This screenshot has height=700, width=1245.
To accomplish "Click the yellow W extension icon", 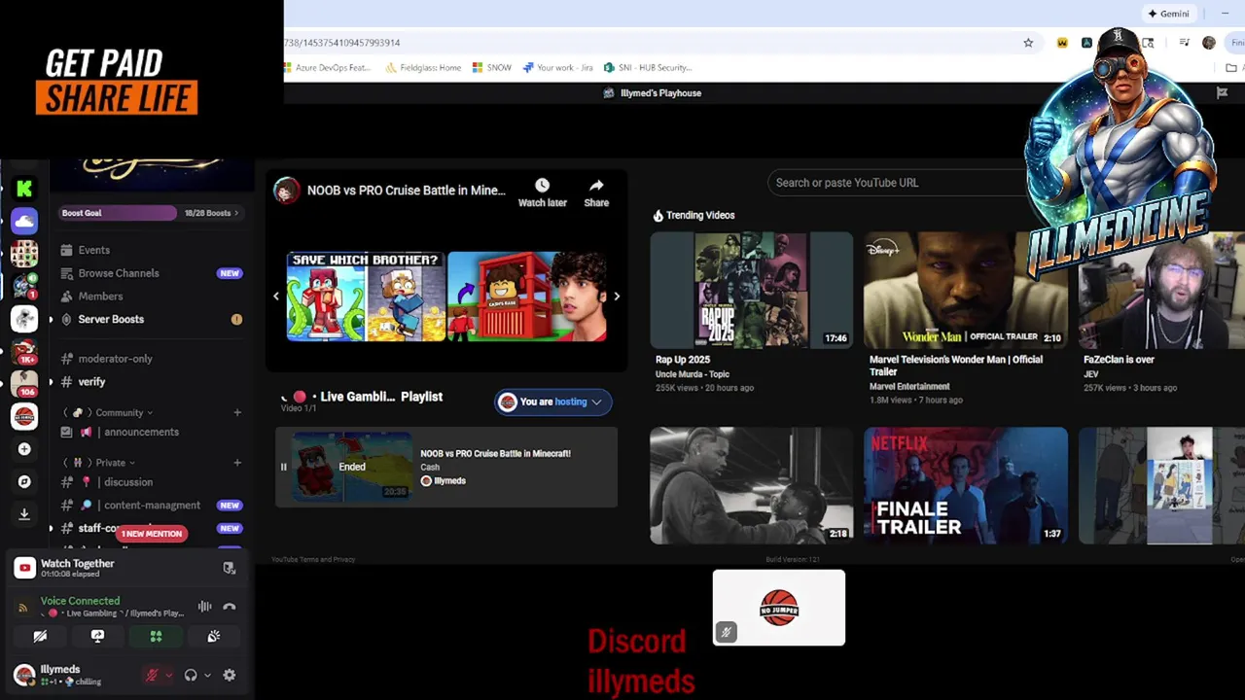I will click(1062, 43).
